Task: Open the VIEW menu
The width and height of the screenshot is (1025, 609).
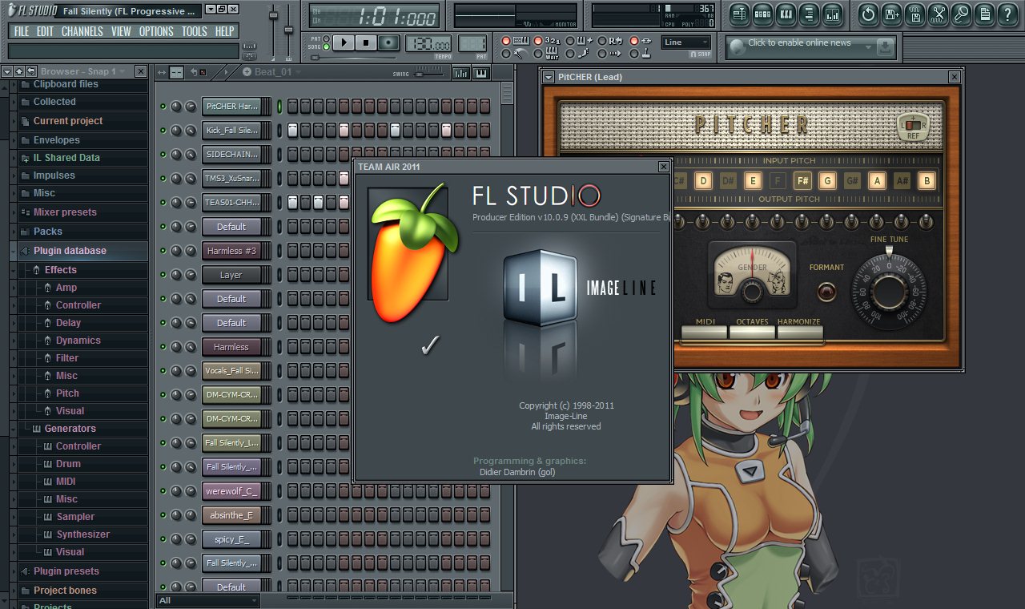Action: (x=121, y=31)
